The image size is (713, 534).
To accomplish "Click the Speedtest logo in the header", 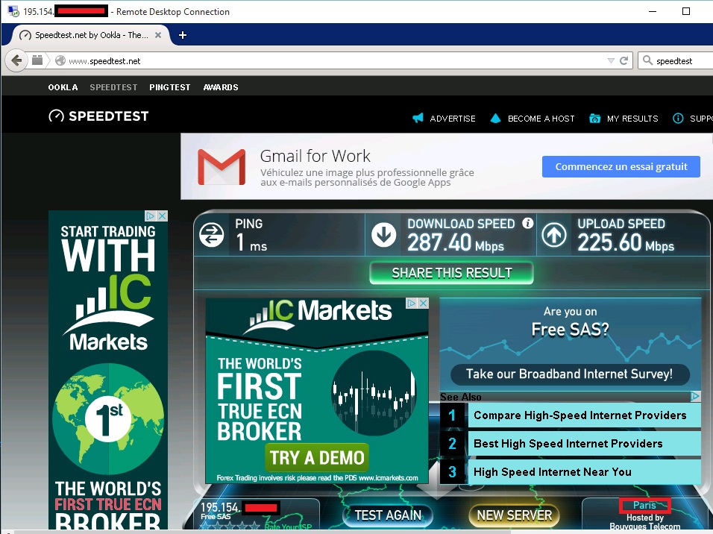I will [98, 116].
